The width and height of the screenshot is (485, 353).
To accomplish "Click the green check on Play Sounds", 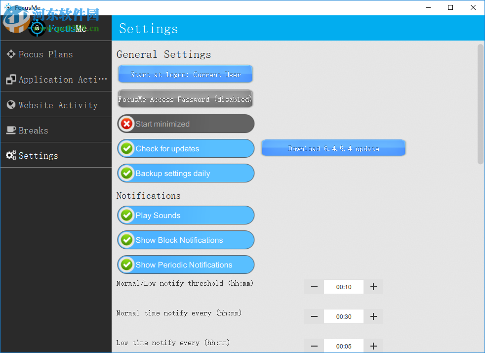I will pos(127,215).
